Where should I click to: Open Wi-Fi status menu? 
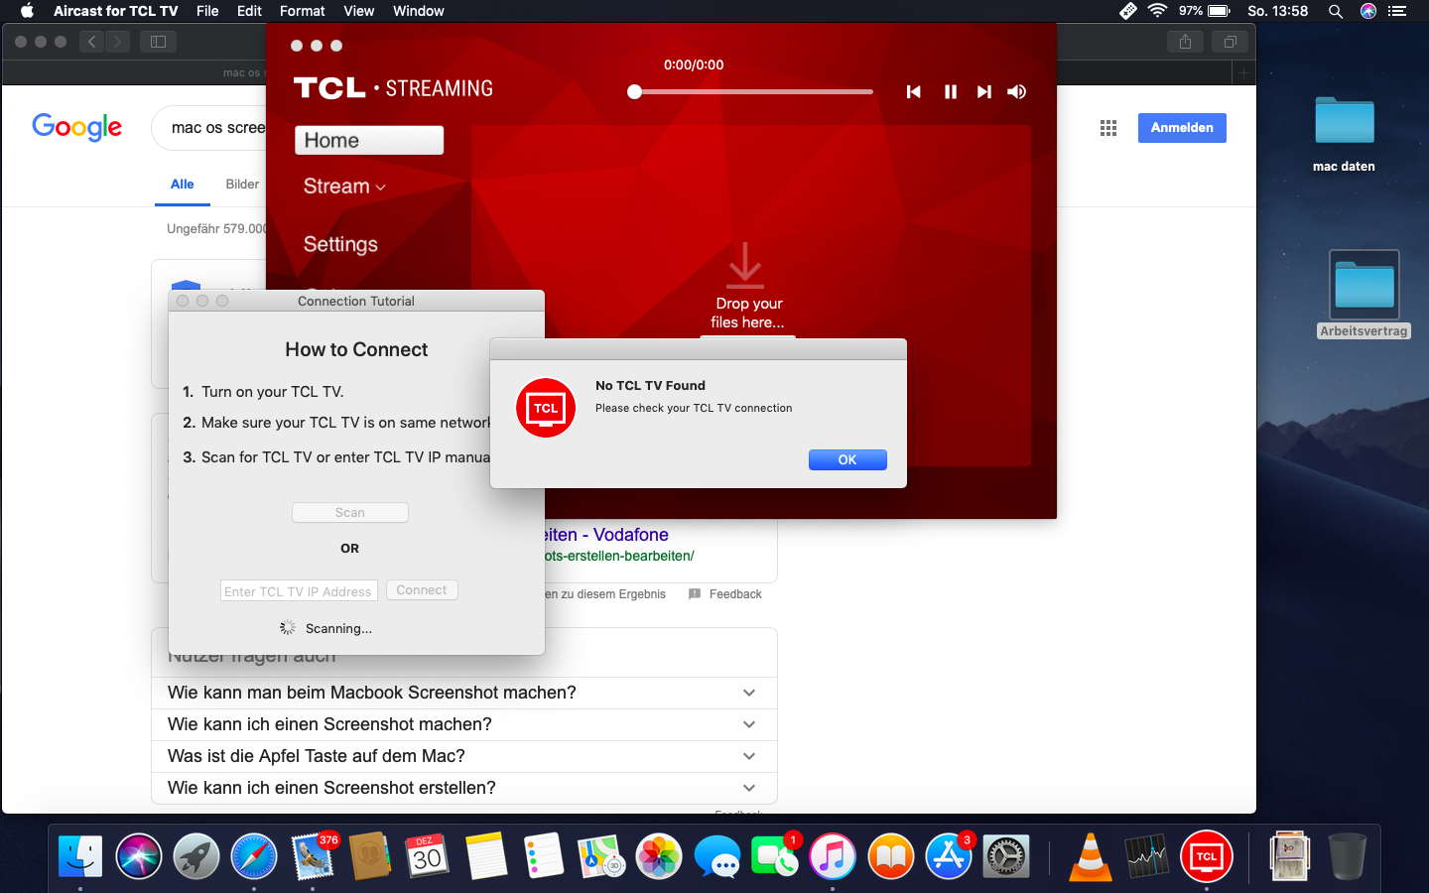tap(1157, 11)
